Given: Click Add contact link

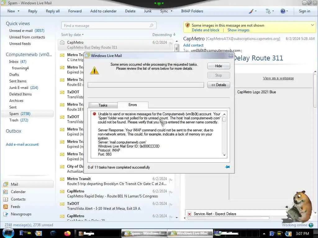Looking at the screenshot, I should (193, 45).
